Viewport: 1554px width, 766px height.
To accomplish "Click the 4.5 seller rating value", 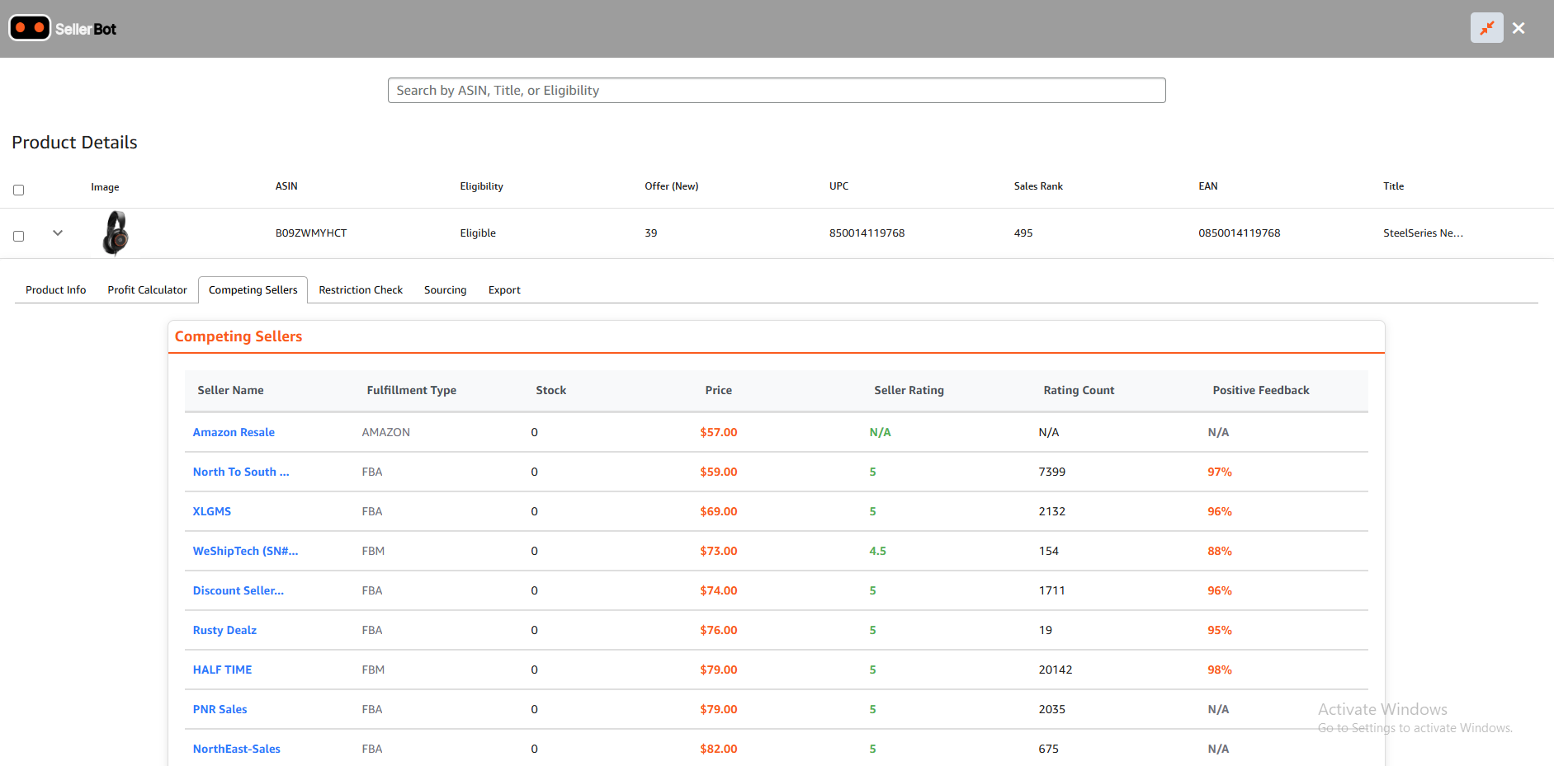I will 877,551.
